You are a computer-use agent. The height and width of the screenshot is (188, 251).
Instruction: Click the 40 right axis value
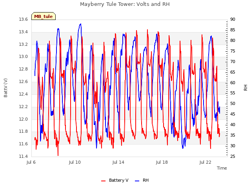click(x=233, y=125)
